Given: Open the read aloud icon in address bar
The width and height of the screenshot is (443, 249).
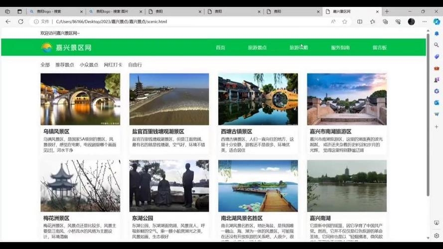Looking at the screenshot, I should 333,21.
